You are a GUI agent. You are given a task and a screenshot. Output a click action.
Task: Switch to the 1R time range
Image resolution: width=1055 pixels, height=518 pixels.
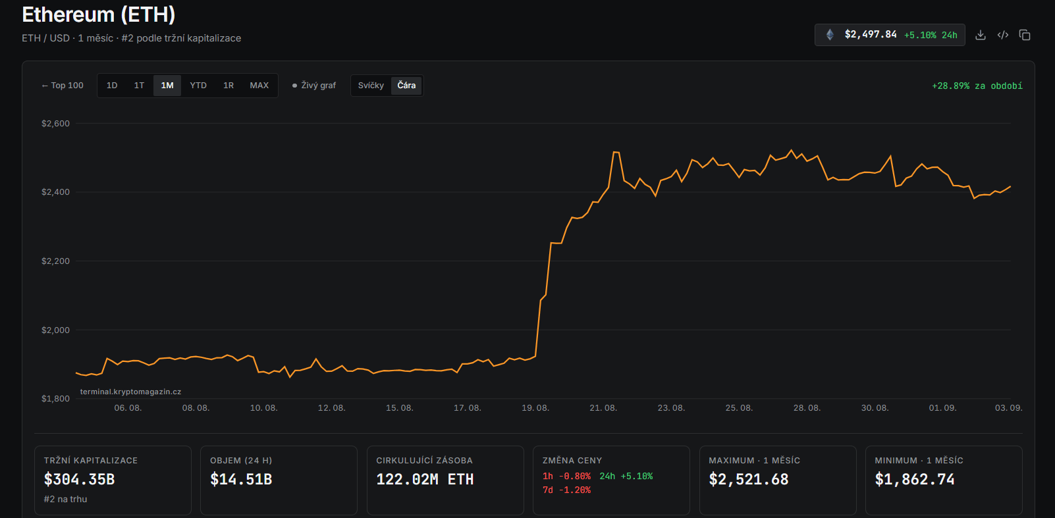click(229, 86)
